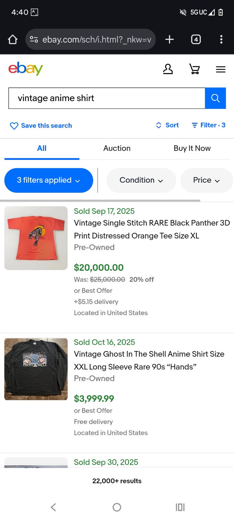Open the eBay account profile icon
Image resolution: width=234 pixels, height=520 pixels.
168,69
